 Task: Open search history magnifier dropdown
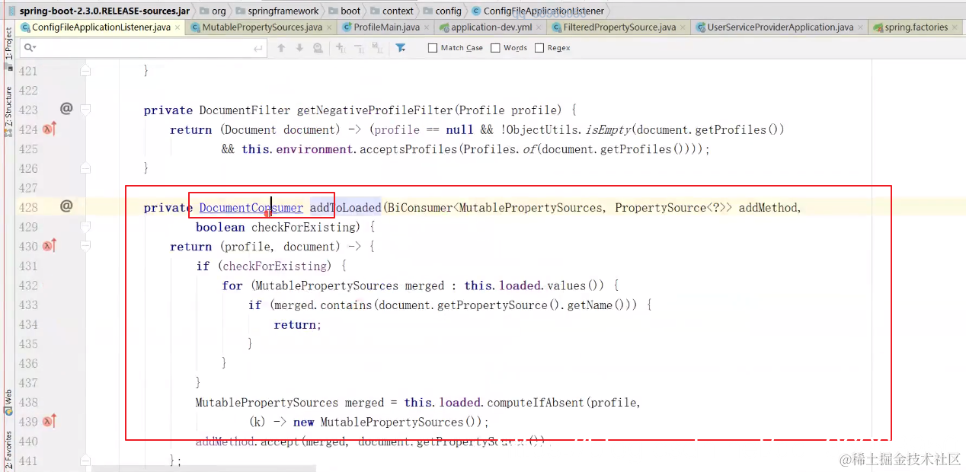pos(29,48)
